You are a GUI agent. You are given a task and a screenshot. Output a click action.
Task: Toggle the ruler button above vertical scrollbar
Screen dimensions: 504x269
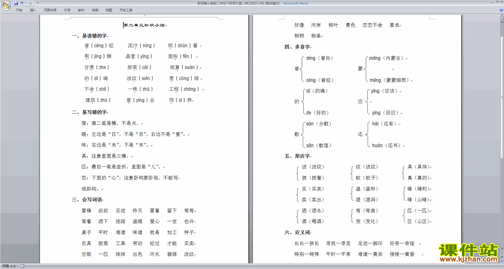coord(502,18)
